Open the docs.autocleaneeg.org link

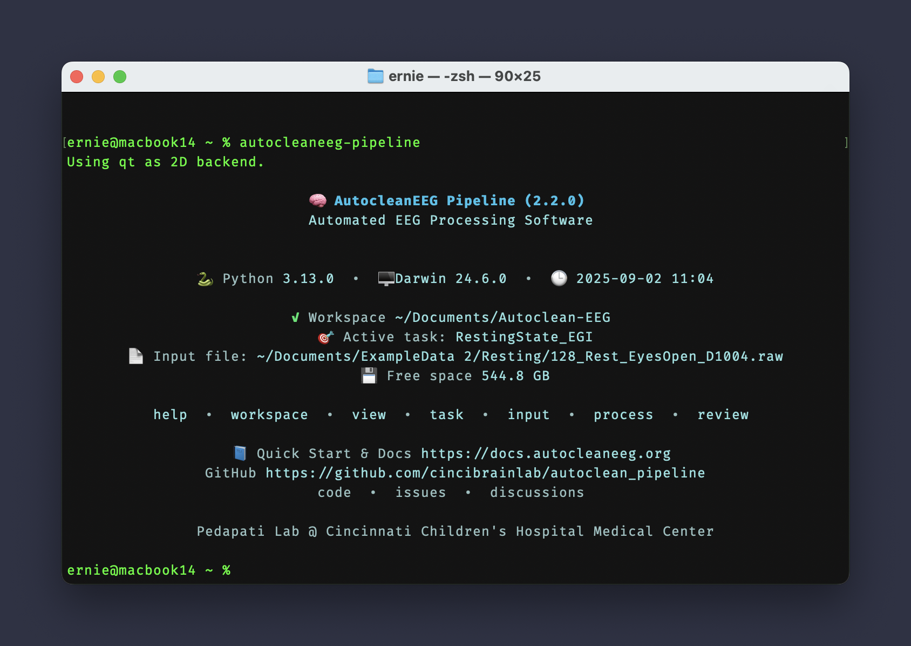(x=546, y=454)
